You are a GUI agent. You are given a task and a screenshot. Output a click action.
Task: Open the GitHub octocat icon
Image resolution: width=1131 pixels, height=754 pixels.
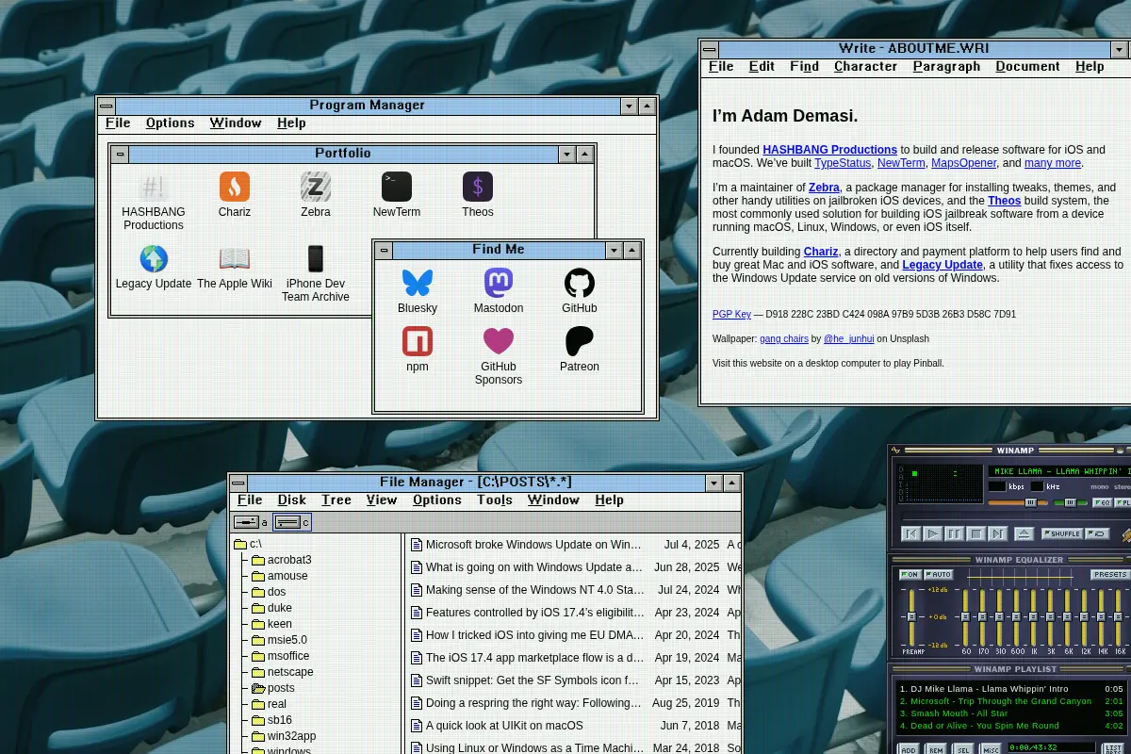point(580,291)
